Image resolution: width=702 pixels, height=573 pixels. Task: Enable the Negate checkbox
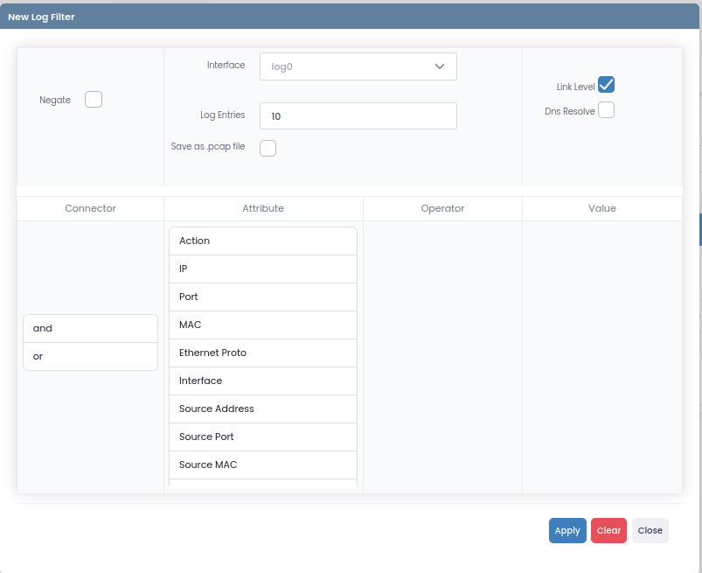point(94,100)
